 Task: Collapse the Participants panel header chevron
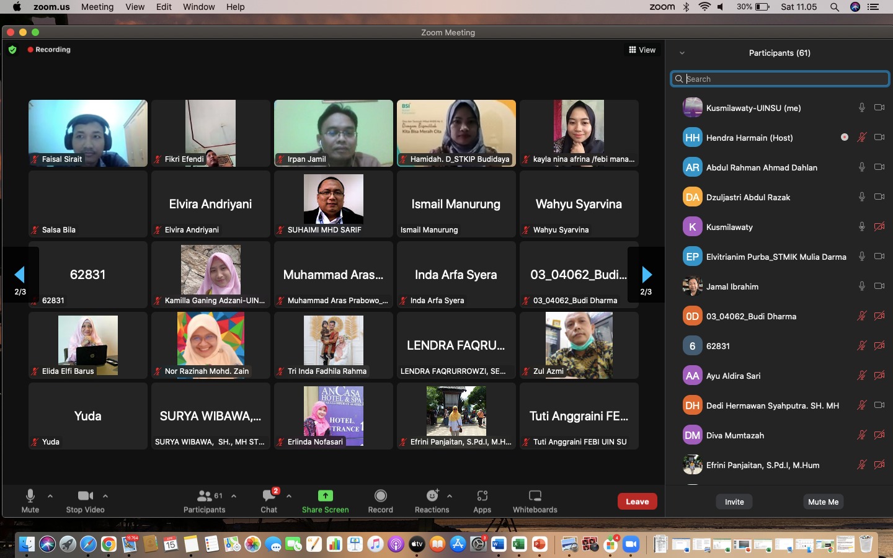click(683, 53)
